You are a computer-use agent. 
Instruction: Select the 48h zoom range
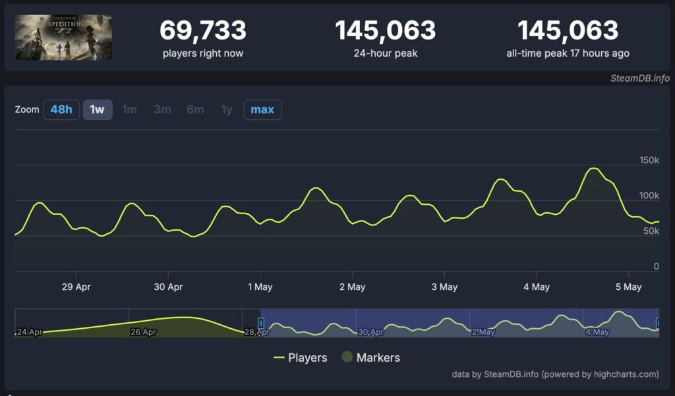[61, 109]
